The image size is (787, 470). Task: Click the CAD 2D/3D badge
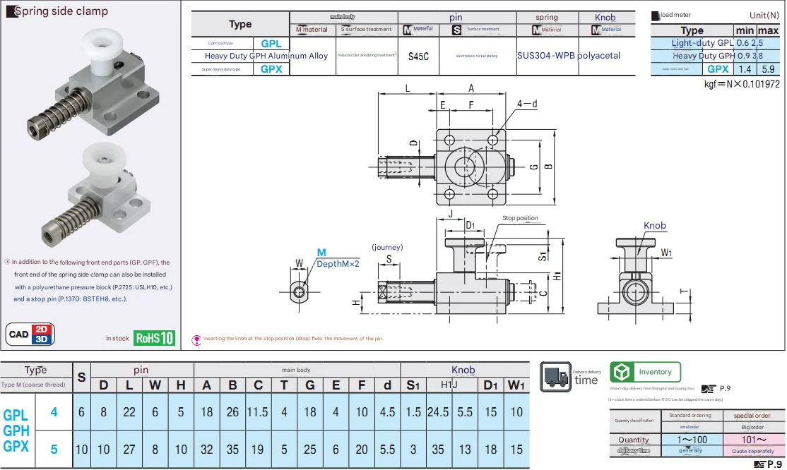pyautogui.click(x=30, y=334)
